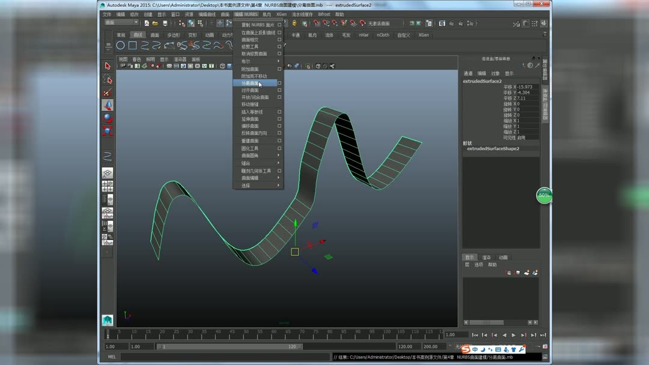Open options box for 分离曲面
Viewport: 649px width, 365px height.
279,83
